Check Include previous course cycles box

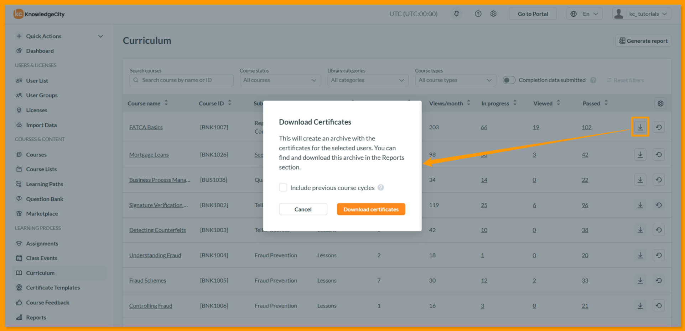283,187
